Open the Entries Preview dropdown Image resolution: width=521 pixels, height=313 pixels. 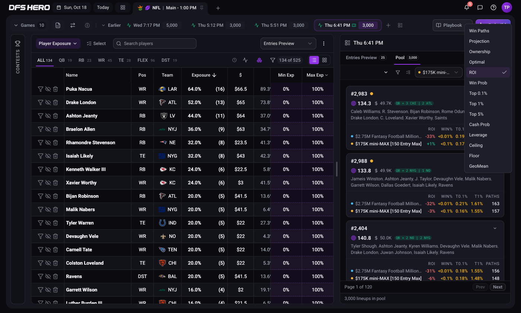coord(288,43)
